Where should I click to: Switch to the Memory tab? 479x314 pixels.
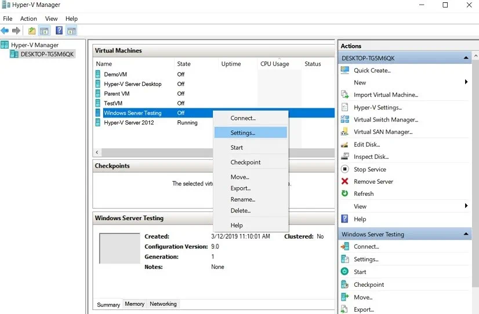135,304
